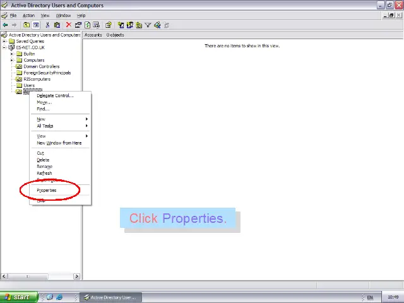Select the RIScomputers organizational unit
This screenshot has width=404, height=303.
[x=37, y=79]
